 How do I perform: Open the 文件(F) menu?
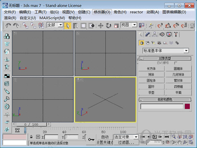click(10, 12)
